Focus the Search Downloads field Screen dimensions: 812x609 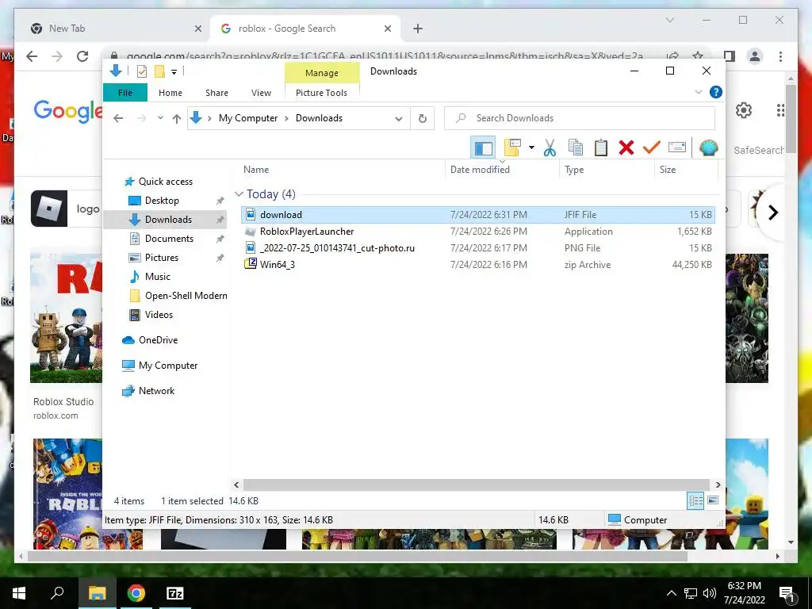click(x=580, y=118)
